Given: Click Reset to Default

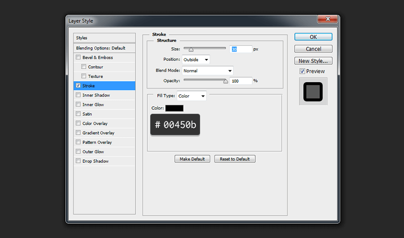Looking at the screenshot, I should (x=235, y=159).
